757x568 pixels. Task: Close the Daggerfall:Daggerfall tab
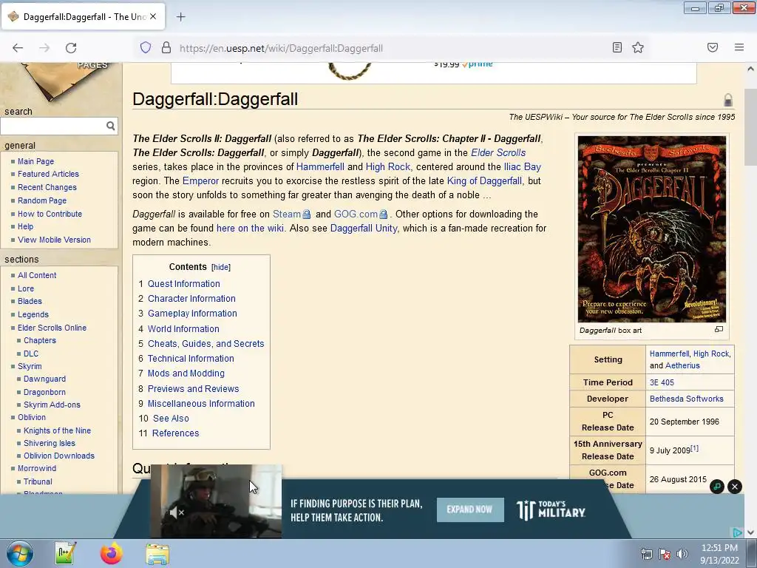tap(153, 16)
